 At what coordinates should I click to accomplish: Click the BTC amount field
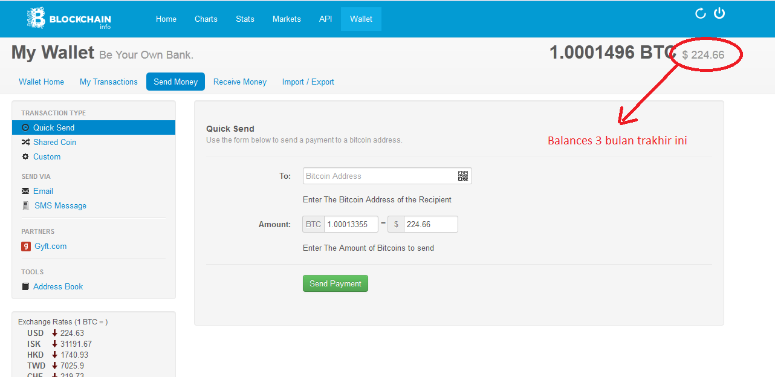(351, 224)
